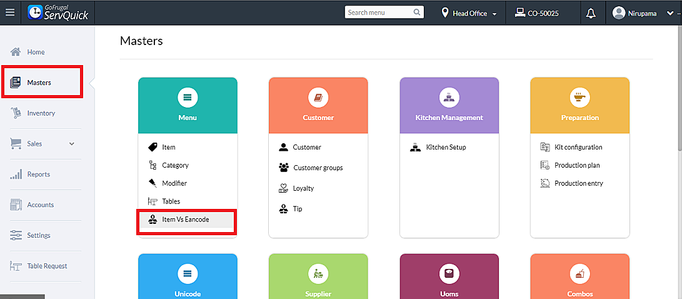This screenshot has height=299, width=682.
Task: Click the Uoms card scale icon
Action: pos(449,274)
